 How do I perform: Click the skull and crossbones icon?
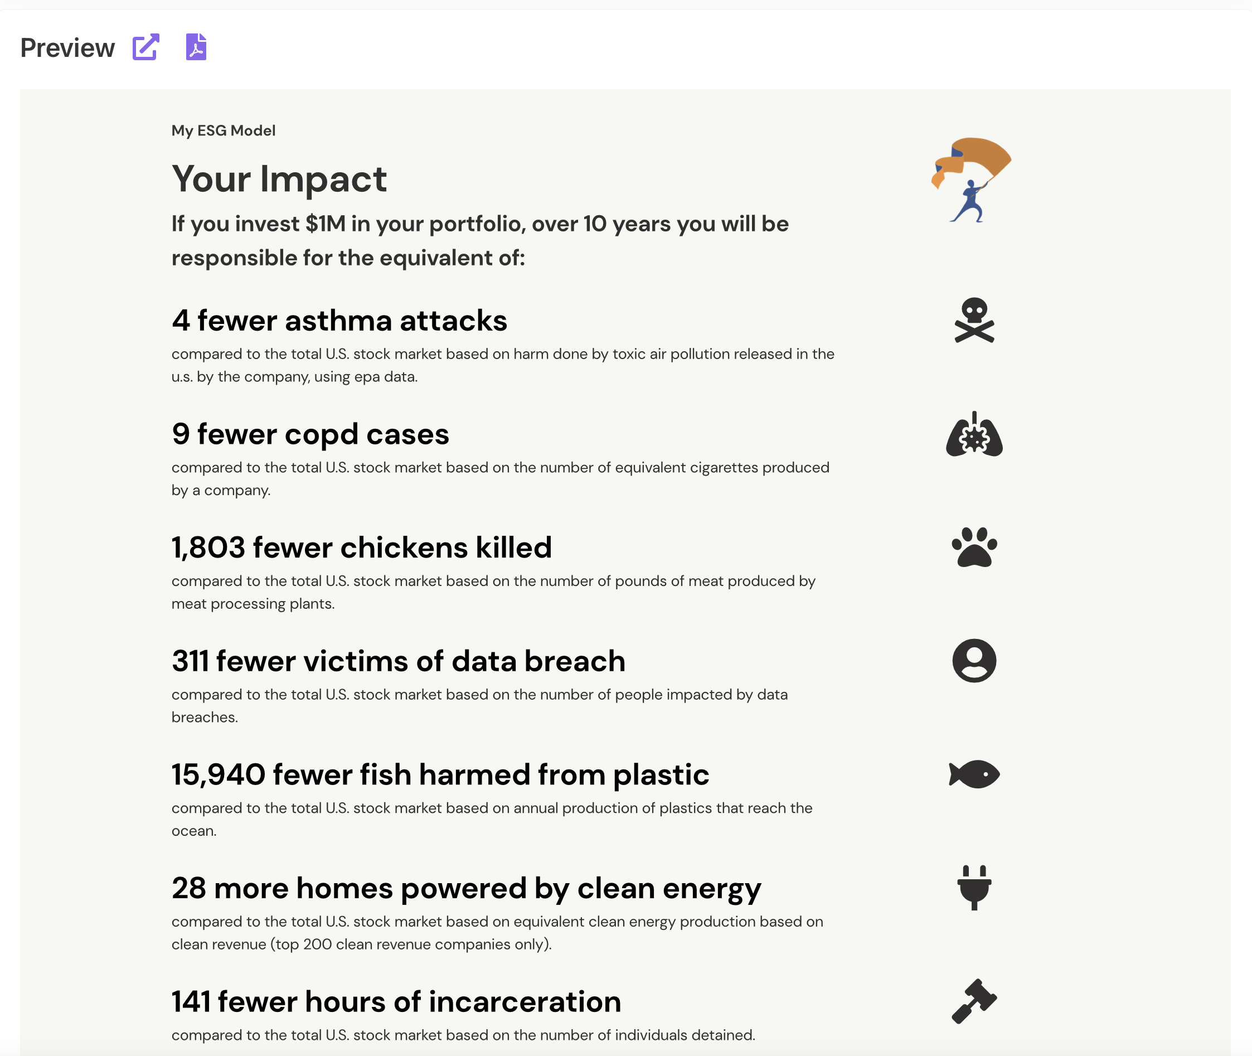974,320
